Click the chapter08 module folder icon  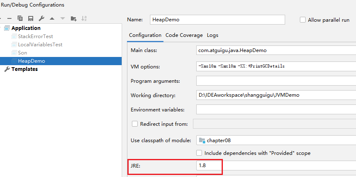pyautogui.click(x=202, y=141)
